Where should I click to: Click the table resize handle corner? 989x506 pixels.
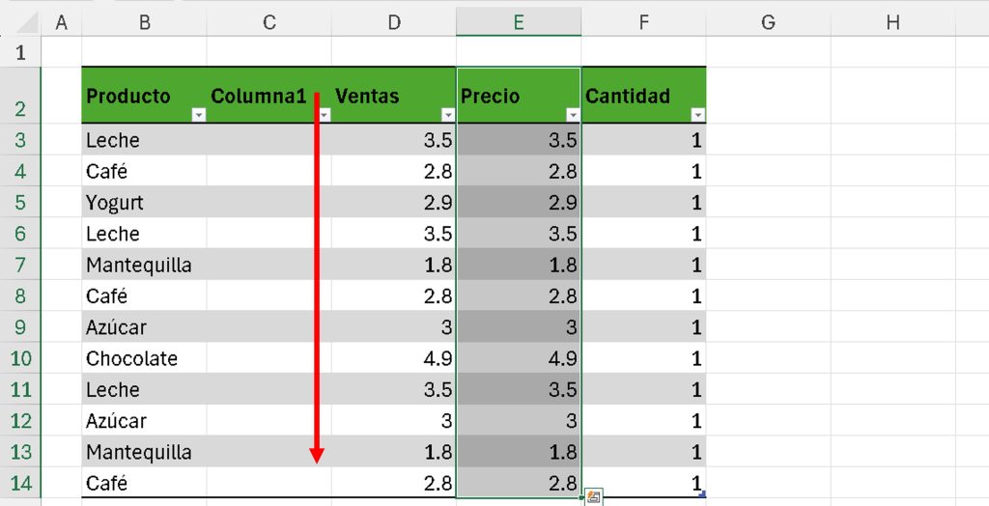(702, 494)
